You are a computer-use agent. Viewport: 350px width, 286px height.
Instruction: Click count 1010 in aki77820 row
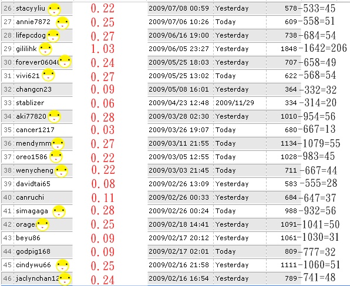pos(289,116)
